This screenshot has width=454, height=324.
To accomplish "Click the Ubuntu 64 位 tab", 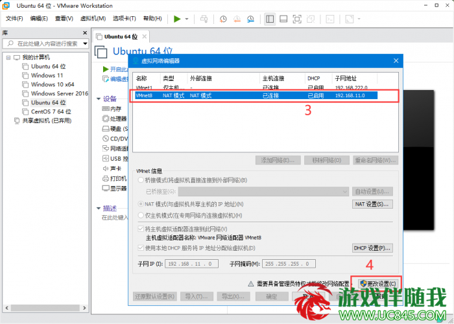I will (x=121, y=37).
